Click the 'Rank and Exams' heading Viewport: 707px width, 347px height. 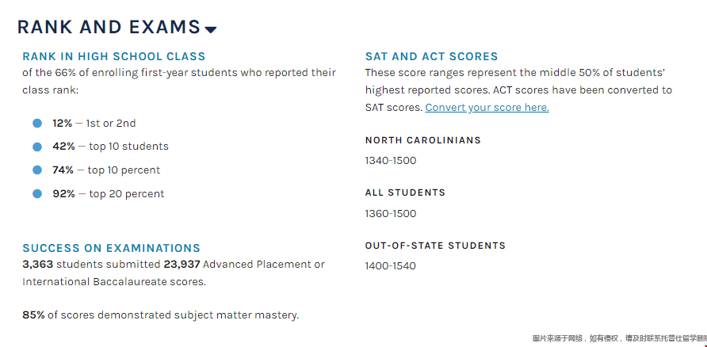pyautogui.click(x=109, y=27)
